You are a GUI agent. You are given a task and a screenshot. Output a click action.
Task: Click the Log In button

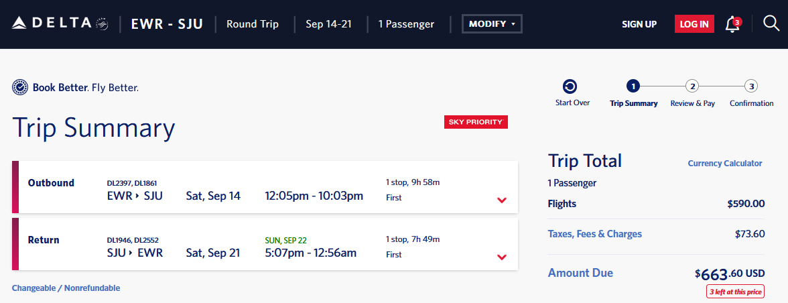point(694,24)
